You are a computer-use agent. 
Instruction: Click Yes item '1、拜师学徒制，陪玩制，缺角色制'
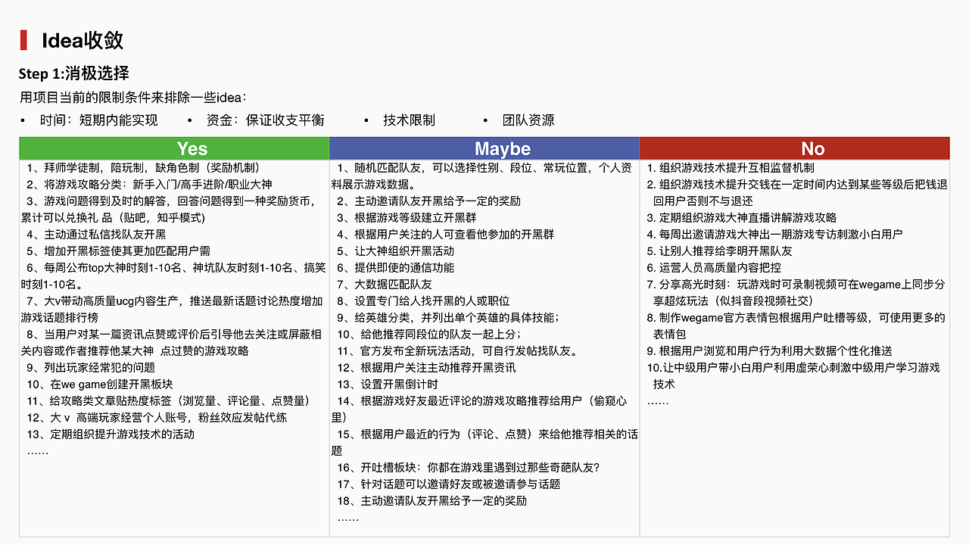[143, 168]
